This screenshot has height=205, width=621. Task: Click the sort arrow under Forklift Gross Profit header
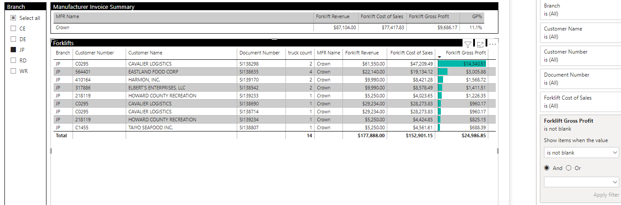click(440, 57)
